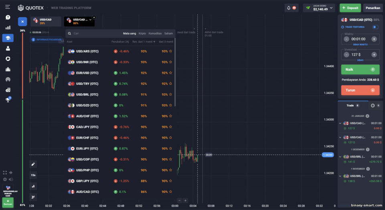The image size is (385, 210).
Task: Toggle the sound speaker icon
Action: click(x=11, y=180)
